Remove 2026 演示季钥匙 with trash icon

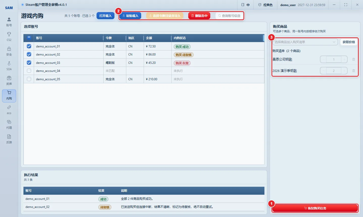click(x=354, y=71)
